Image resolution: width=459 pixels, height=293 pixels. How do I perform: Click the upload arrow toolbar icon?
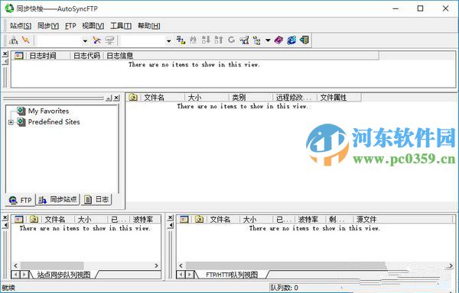coord(219,40)
